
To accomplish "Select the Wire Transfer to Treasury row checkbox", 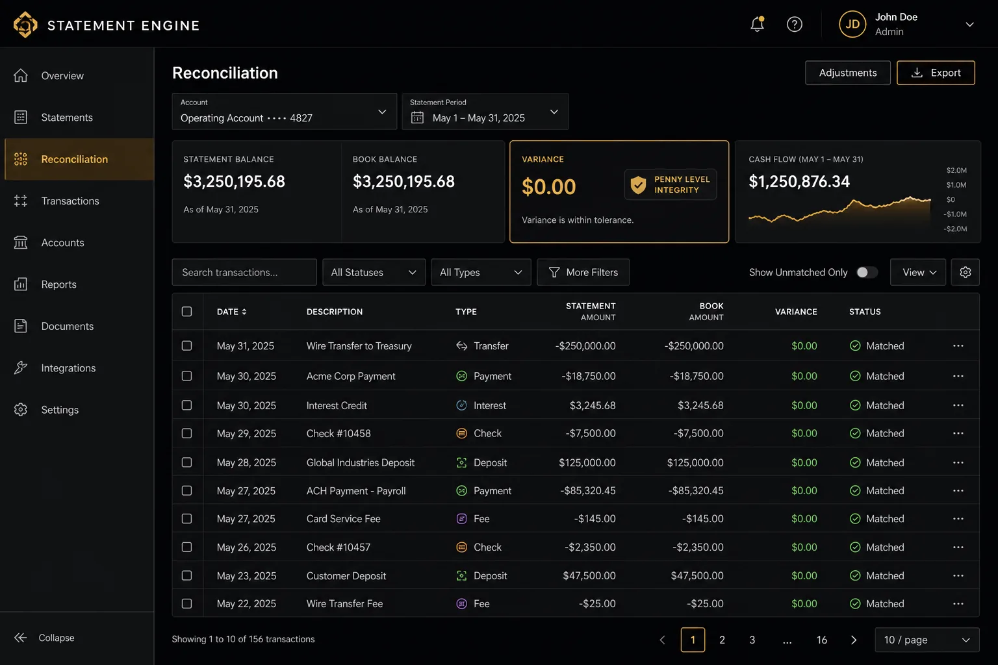I will click(x=187, y=346).
